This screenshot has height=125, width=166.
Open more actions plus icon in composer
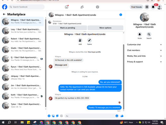[49, 116]
